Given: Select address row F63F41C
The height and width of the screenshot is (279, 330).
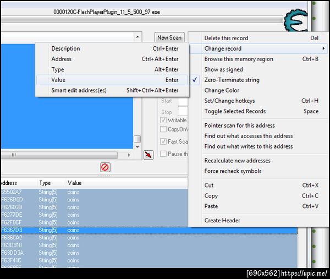Looking at the screenshot, I should (x=149, y=260).
